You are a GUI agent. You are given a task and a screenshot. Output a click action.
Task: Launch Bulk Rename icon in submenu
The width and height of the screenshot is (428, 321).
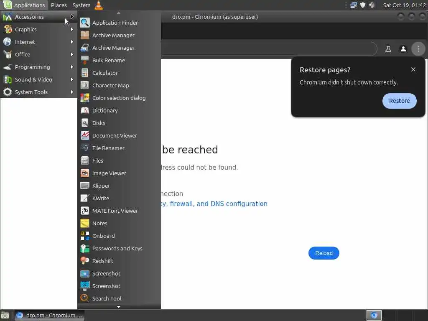(84, 60)
